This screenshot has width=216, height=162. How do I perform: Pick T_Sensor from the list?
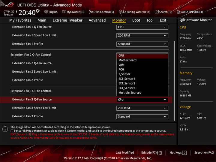[142, 74]
